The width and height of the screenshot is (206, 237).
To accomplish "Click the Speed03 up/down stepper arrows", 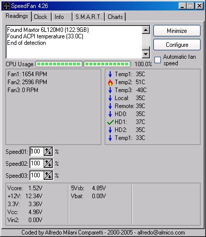I will pyautogui.click(x=48, y=175).
